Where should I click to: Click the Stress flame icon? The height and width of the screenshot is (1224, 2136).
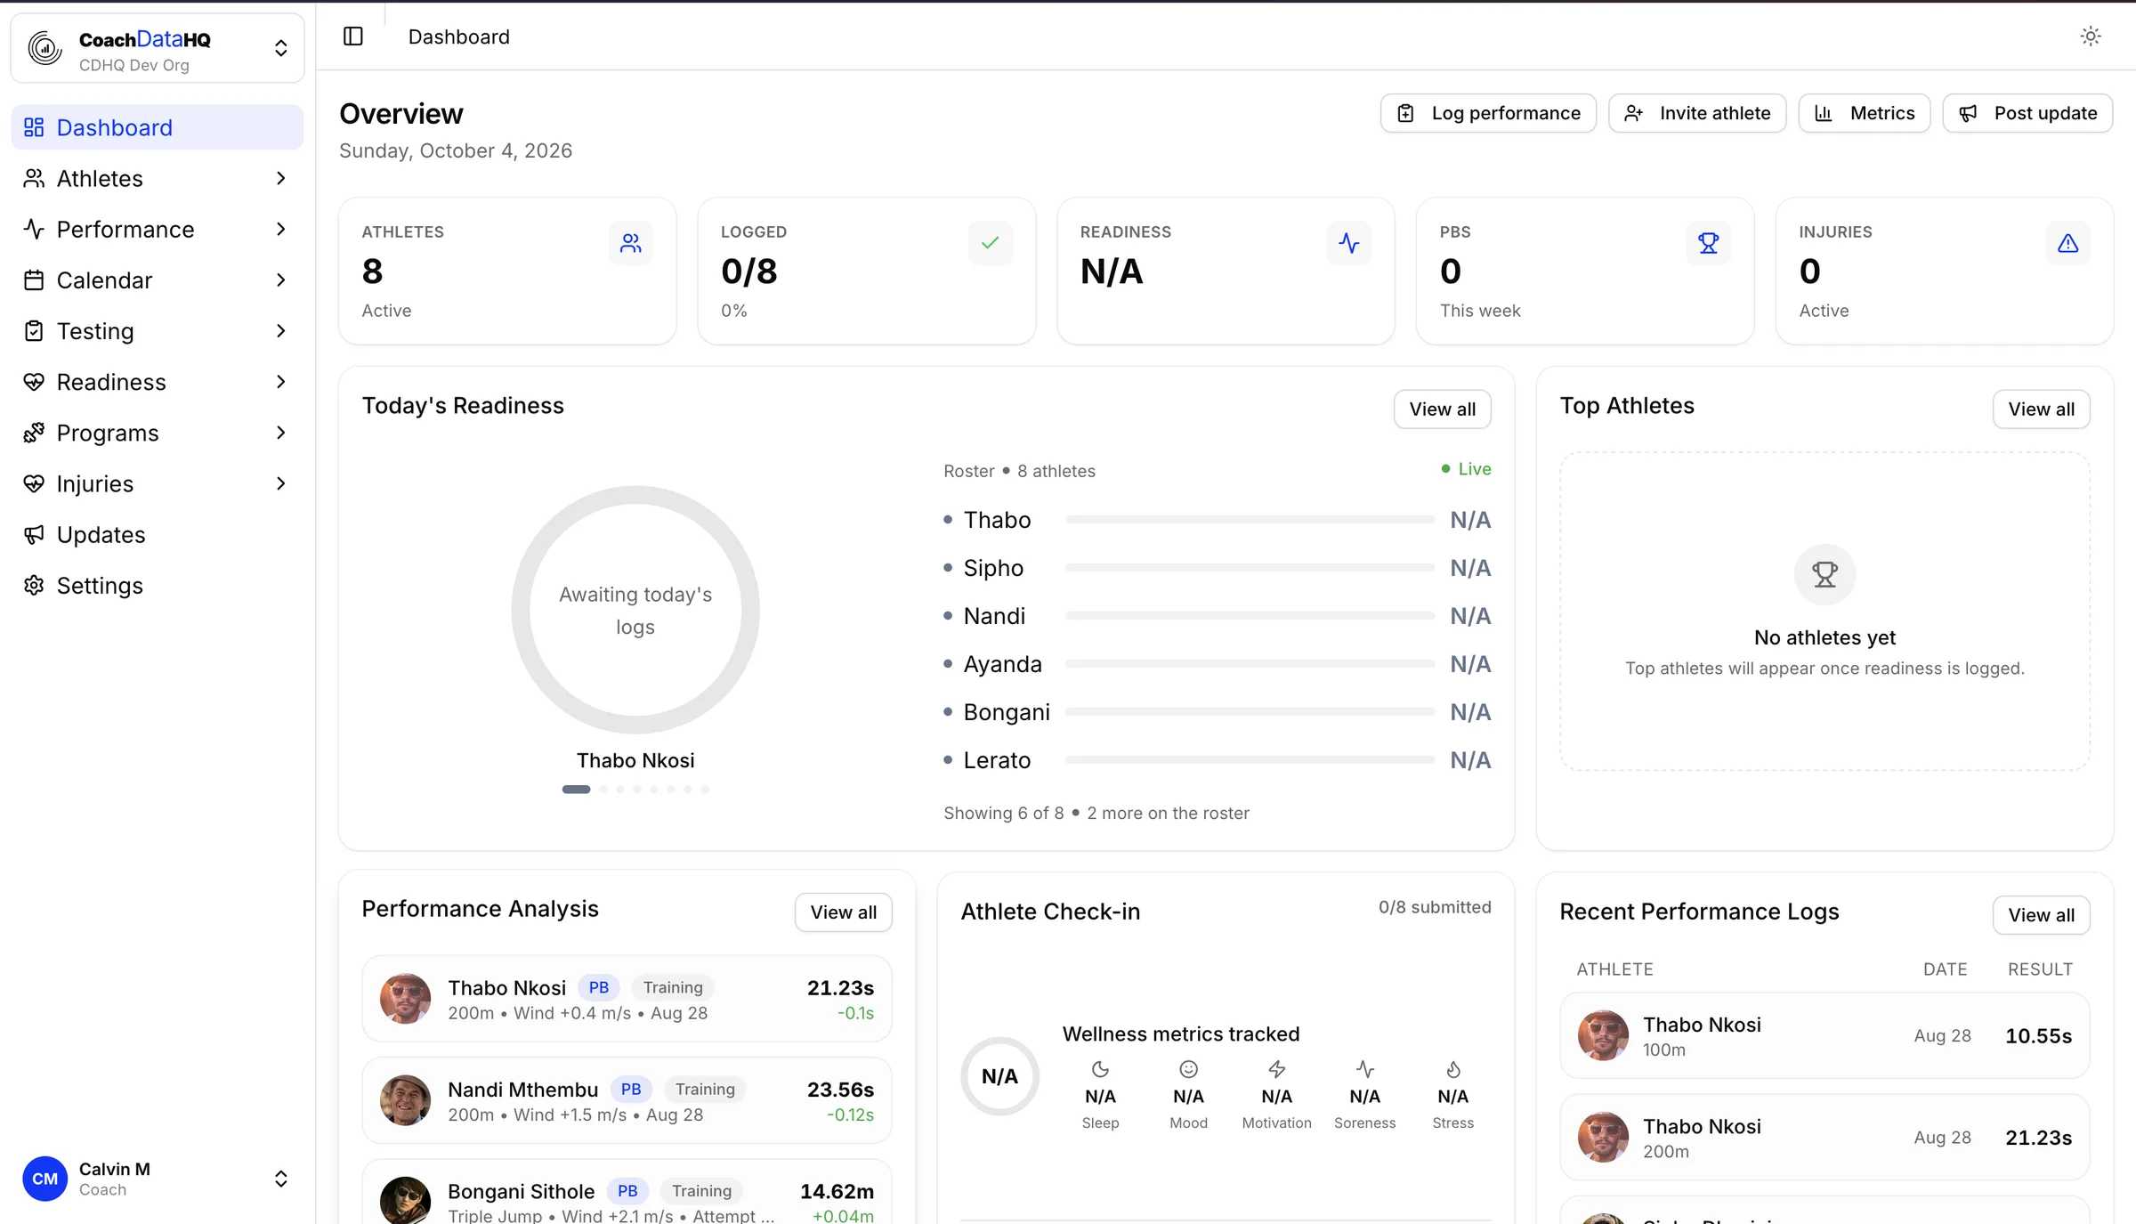pos(1452,1069)
